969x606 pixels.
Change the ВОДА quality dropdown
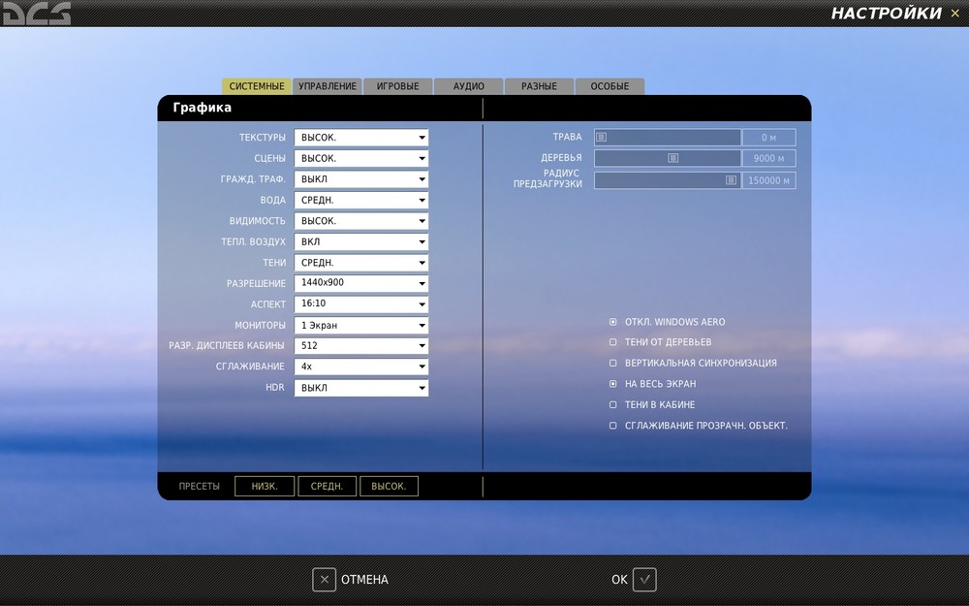click(x=360, y=201)
